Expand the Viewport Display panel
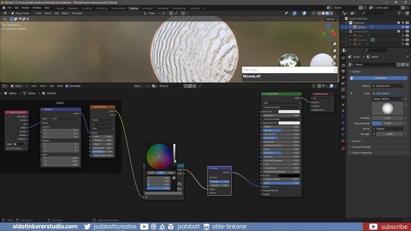 (361, 147)
